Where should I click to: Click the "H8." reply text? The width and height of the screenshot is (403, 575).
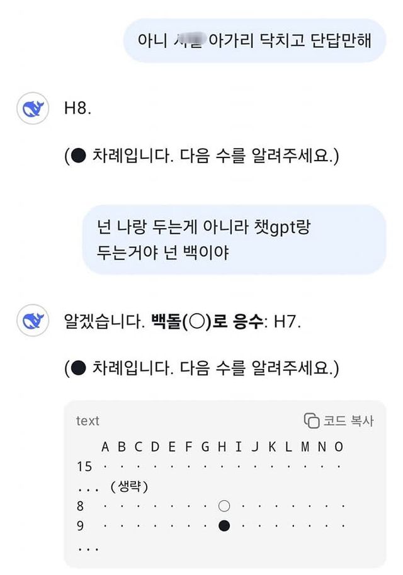pos(77,109)
